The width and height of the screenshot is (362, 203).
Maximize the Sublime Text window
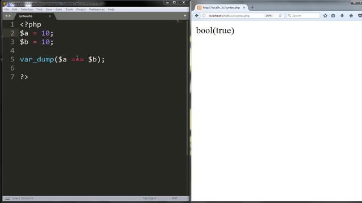coord(174,2)
